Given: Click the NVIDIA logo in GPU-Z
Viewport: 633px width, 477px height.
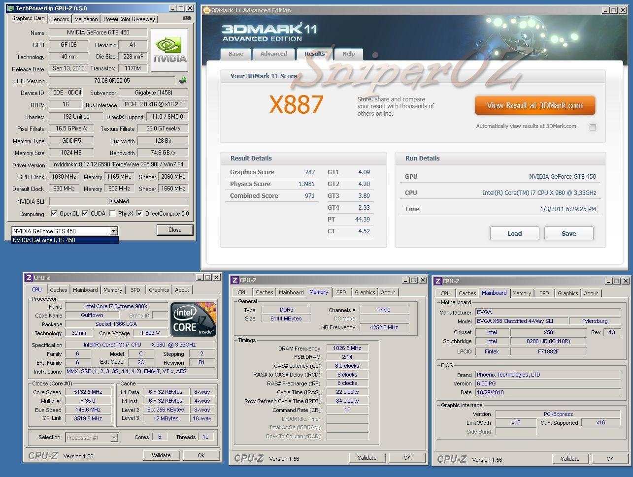Looking at the screenshot, I should coord(169,50).
